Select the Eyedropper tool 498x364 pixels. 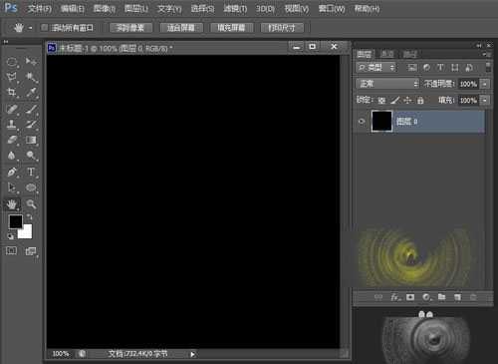(x=31, y=92)
